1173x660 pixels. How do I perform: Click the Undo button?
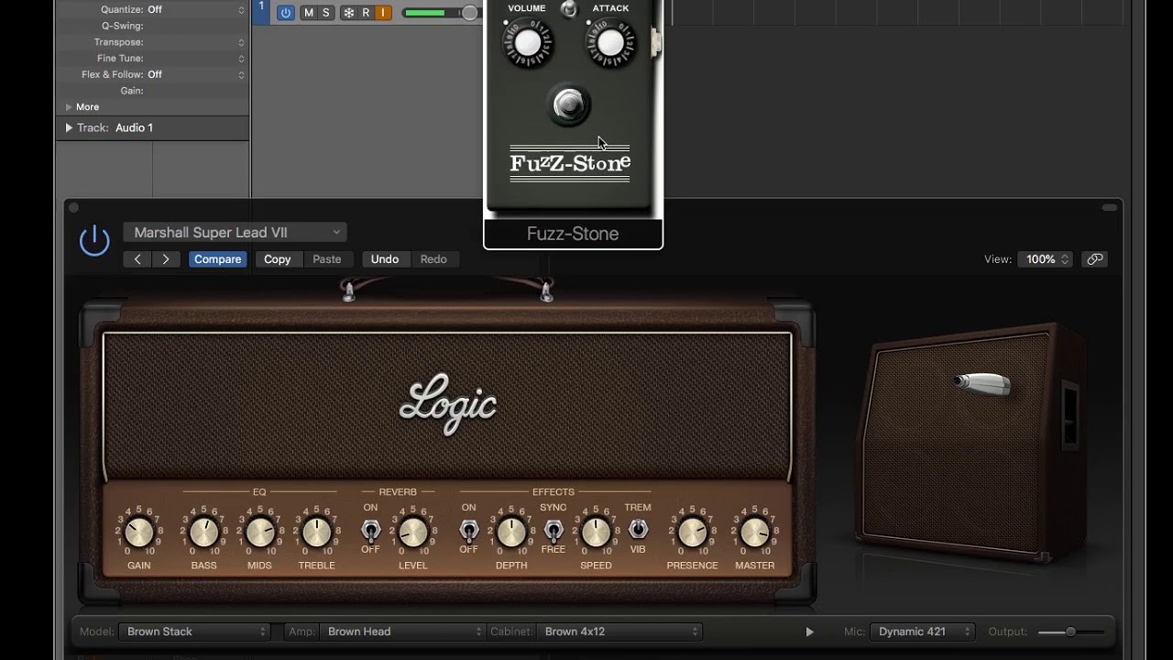coord(385,259)
